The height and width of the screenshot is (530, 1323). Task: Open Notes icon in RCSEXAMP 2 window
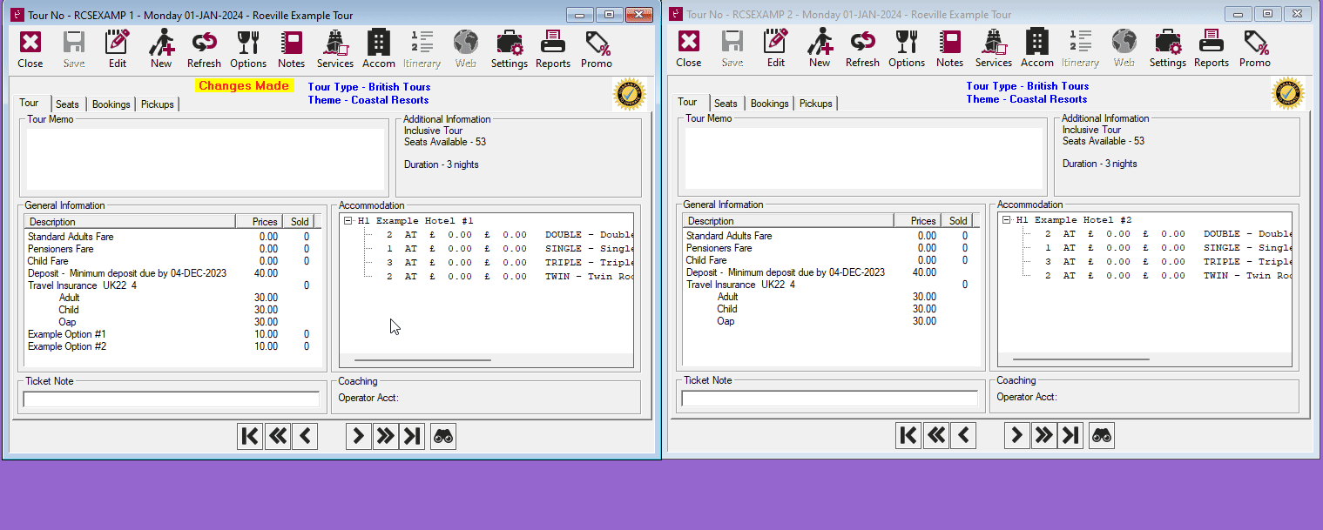pyautogui.click(x=950, y=48)
